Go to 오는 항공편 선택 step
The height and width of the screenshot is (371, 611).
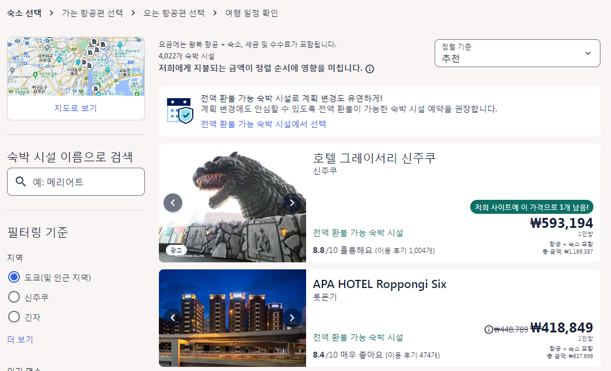pyautogui.click(x=174, y=13)
